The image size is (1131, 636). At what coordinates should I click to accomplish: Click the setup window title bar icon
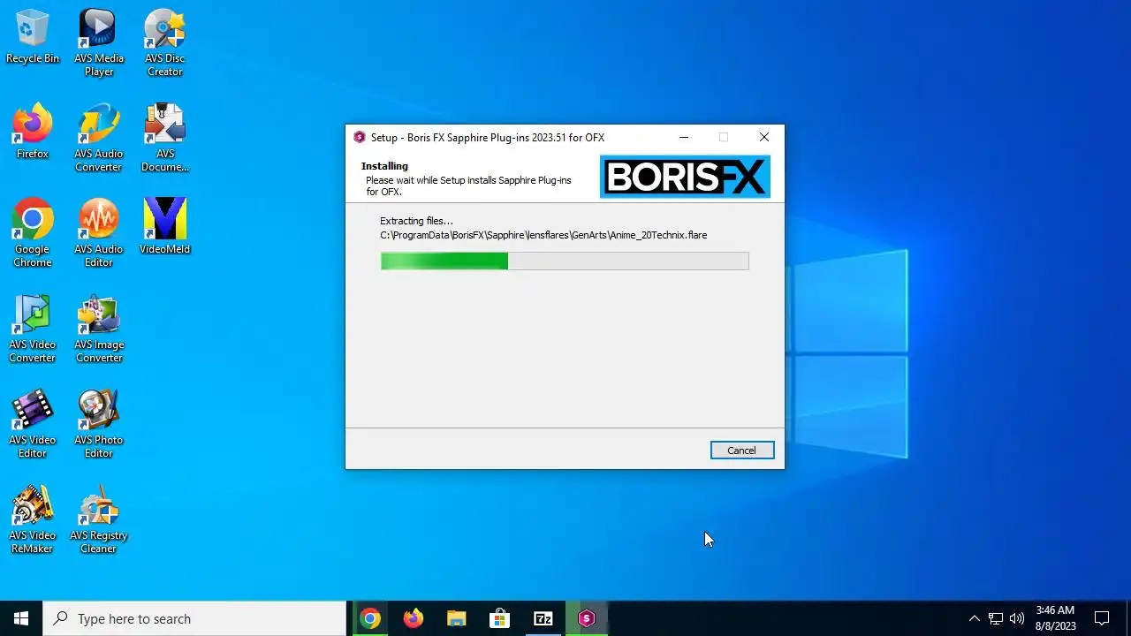point(359,137)
